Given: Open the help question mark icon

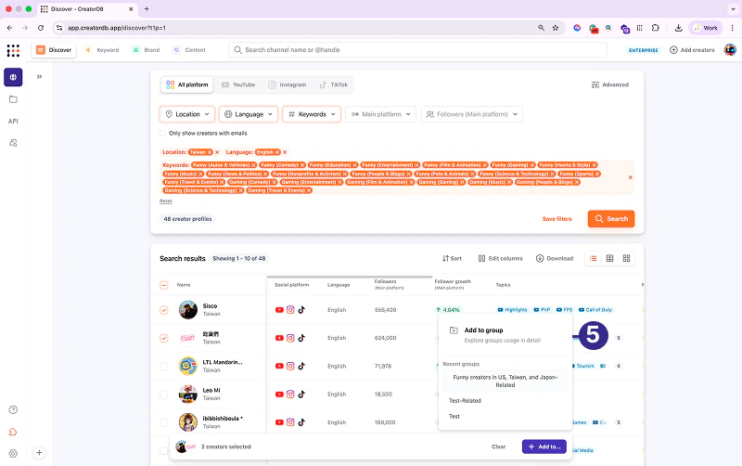Looking at the screenshot, I should point(13,409).
